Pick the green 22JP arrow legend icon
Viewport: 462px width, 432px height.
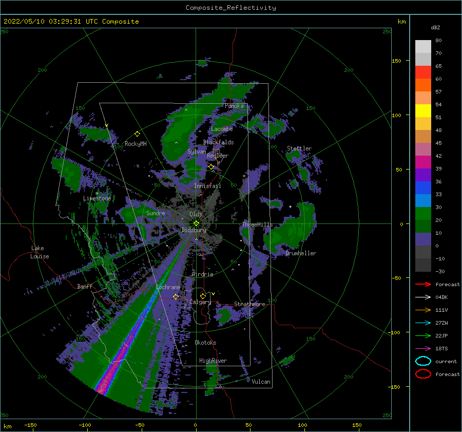(x=423, y=335)
